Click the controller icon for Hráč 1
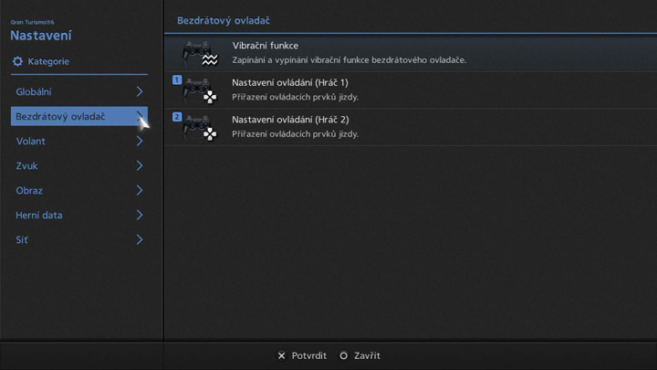 point(199,90)
